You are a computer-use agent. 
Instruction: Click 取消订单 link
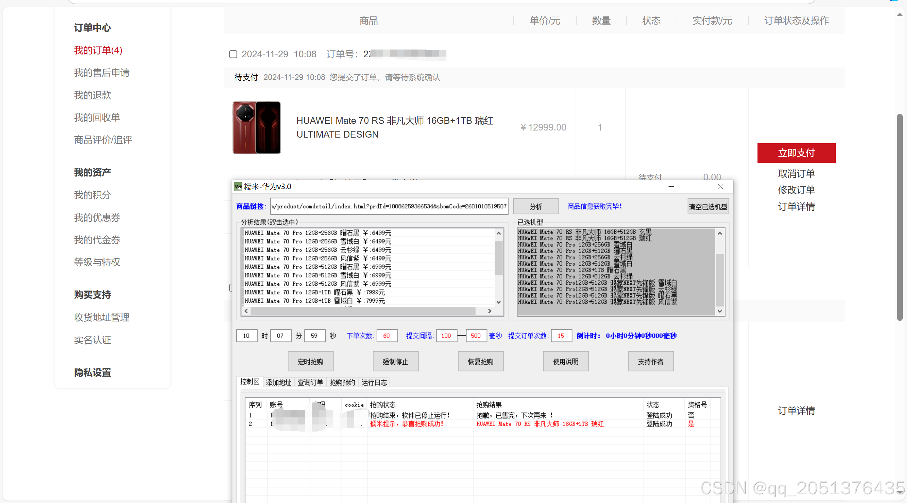[796, 174]
